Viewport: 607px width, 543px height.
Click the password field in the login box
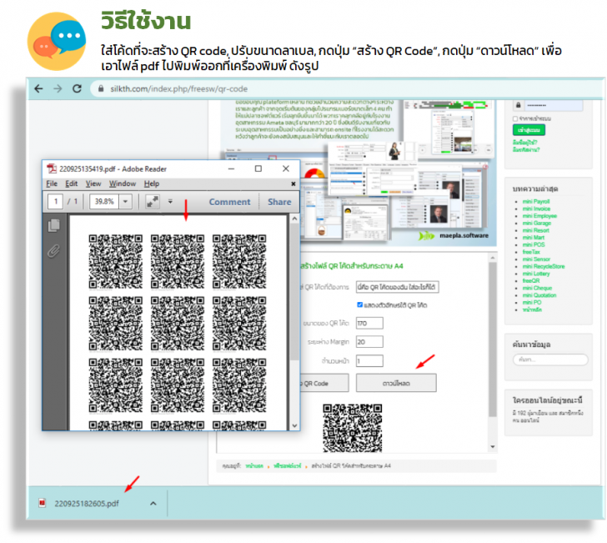[x=554, y=105]
